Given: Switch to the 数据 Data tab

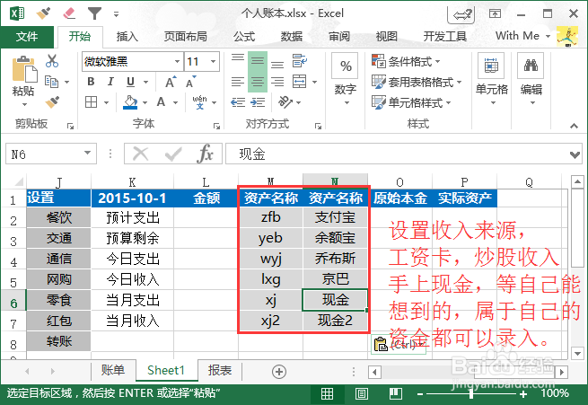Looking at the screenshot, I should [x=292, y=37].
